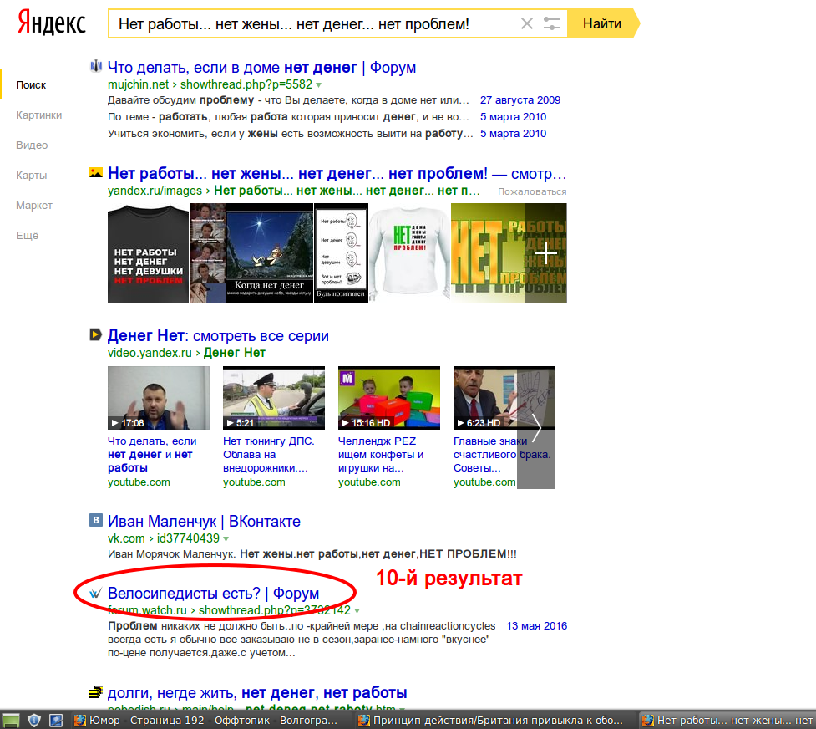The height and width of the screenshot is (729, 816).
Task: Expand dropdown arrow after forum.watch.ru URL
Action: pos(357,611)
